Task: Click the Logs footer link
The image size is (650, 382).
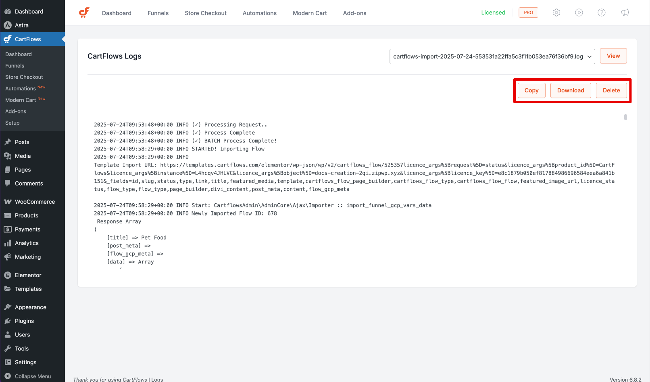Action: tap(157, 379)
